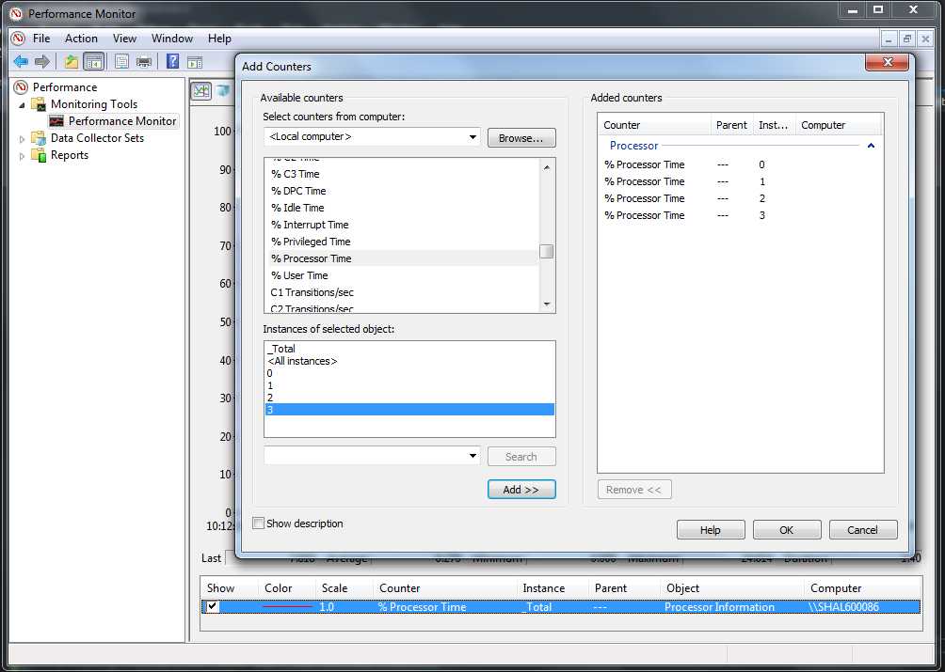Image resolution: width=945 pixels, height=672 pixels.
Task: Open Help from the blue question-mark icon
Action: (x=172, y=61)
